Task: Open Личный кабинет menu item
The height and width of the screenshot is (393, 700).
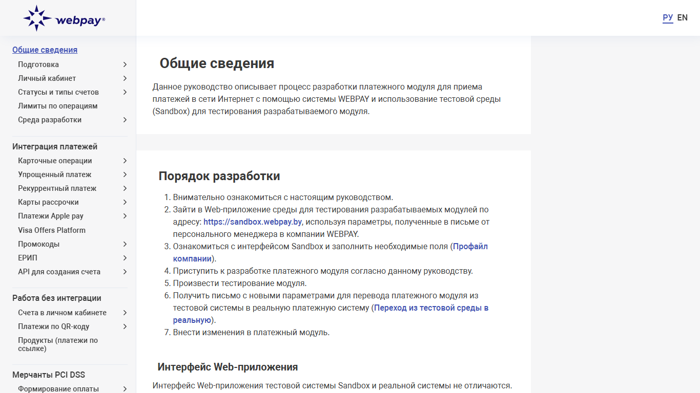Action: pos(47,78)
